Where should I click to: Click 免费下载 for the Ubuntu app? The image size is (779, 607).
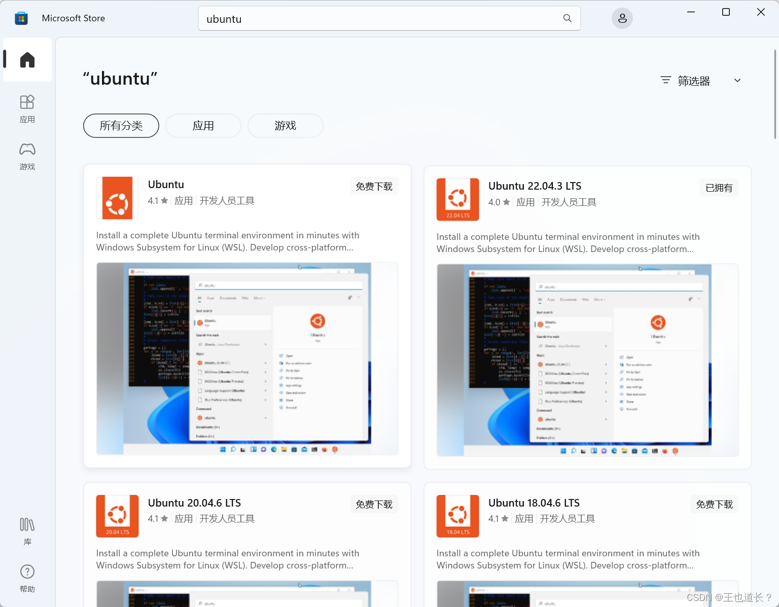[x=374, y=186]
